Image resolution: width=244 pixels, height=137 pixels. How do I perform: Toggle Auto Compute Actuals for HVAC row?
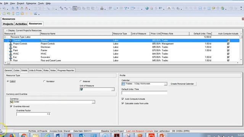coord(228,54)
